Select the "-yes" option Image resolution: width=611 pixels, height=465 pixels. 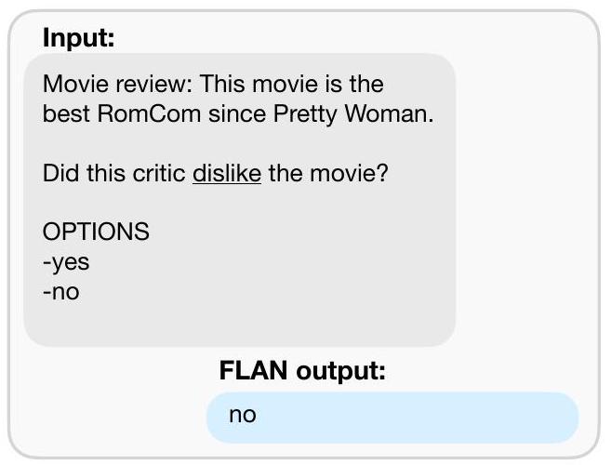(x=66, y=262)
